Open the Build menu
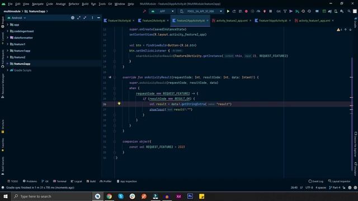 (85, 4)
